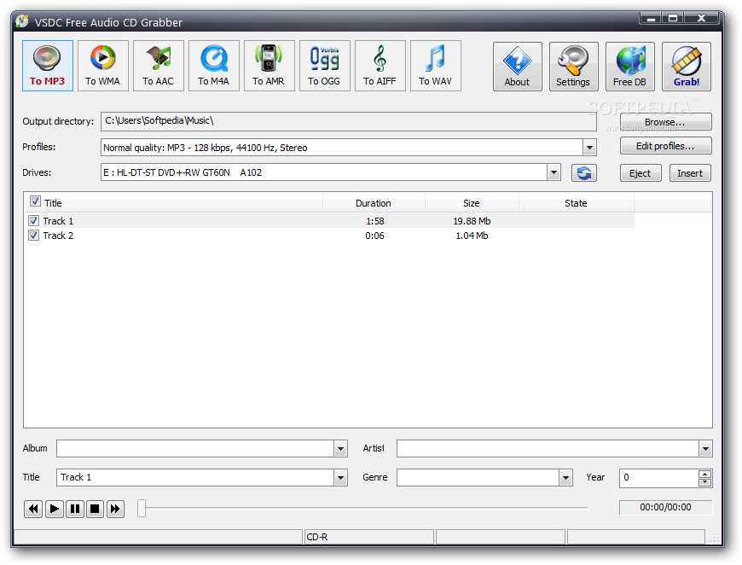Image resolution: width=742 pixels, height=565 pixels.
Task: Open the Settings window
Action: [573, 67]
